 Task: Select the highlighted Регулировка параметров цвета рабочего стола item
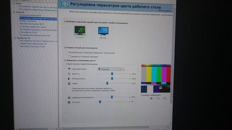pyautogui.click(x=38, y=18)
